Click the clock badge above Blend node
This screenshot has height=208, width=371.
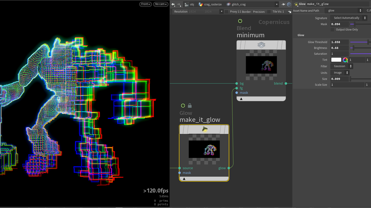pyautogui.click(x=240, y=21)
